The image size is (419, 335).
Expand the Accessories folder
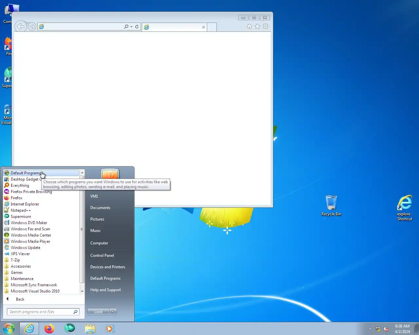[41, 266]
